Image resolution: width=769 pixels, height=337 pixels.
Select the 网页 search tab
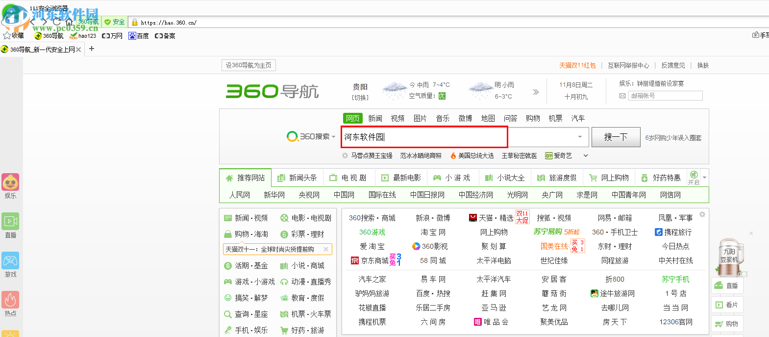tap(352, 118)
